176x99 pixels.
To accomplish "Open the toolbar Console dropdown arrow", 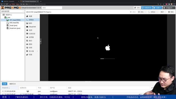I will tap(157, 12).
